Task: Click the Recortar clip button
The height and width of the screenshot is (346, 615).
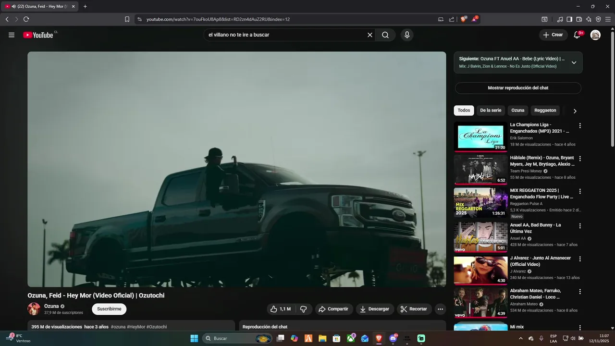Action: pos(414,309)
